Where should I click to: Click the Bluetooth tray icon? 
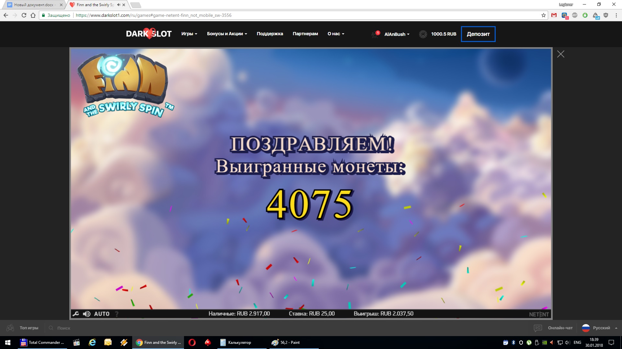(x=513, y=343)
